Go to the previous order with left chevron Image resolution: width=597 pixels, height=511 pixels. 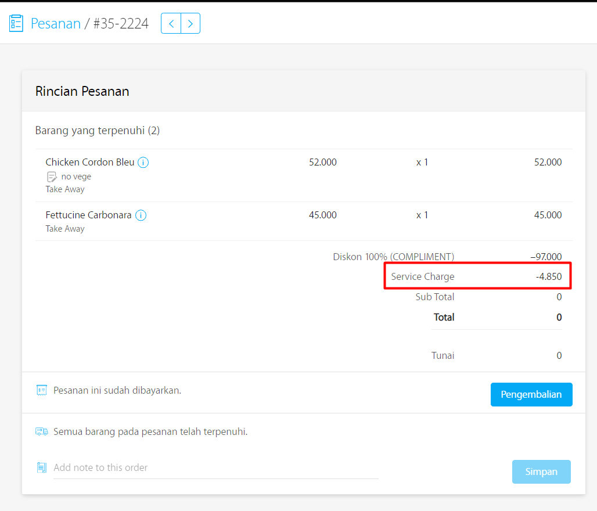pyautogui.click(x=171, y=24)
